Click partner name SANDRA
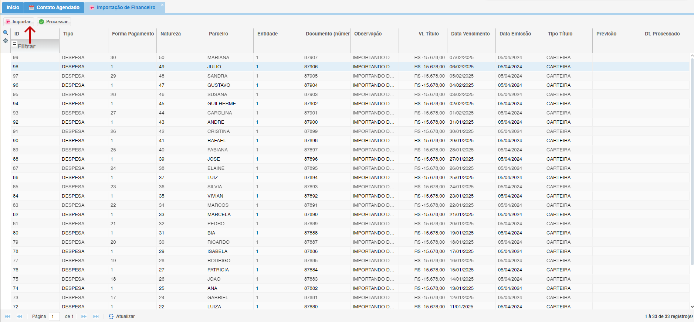The height and width of the screenshot is (322, 694). coord(217,76)
